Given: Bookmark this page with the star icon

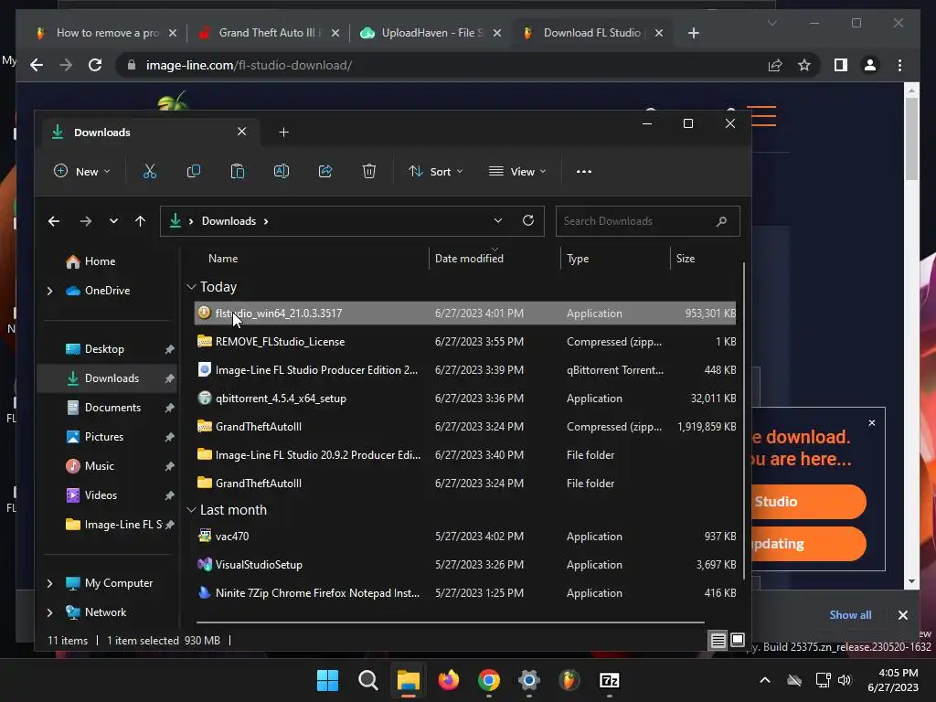Looking at the screenshot, I should coord(804,65).
